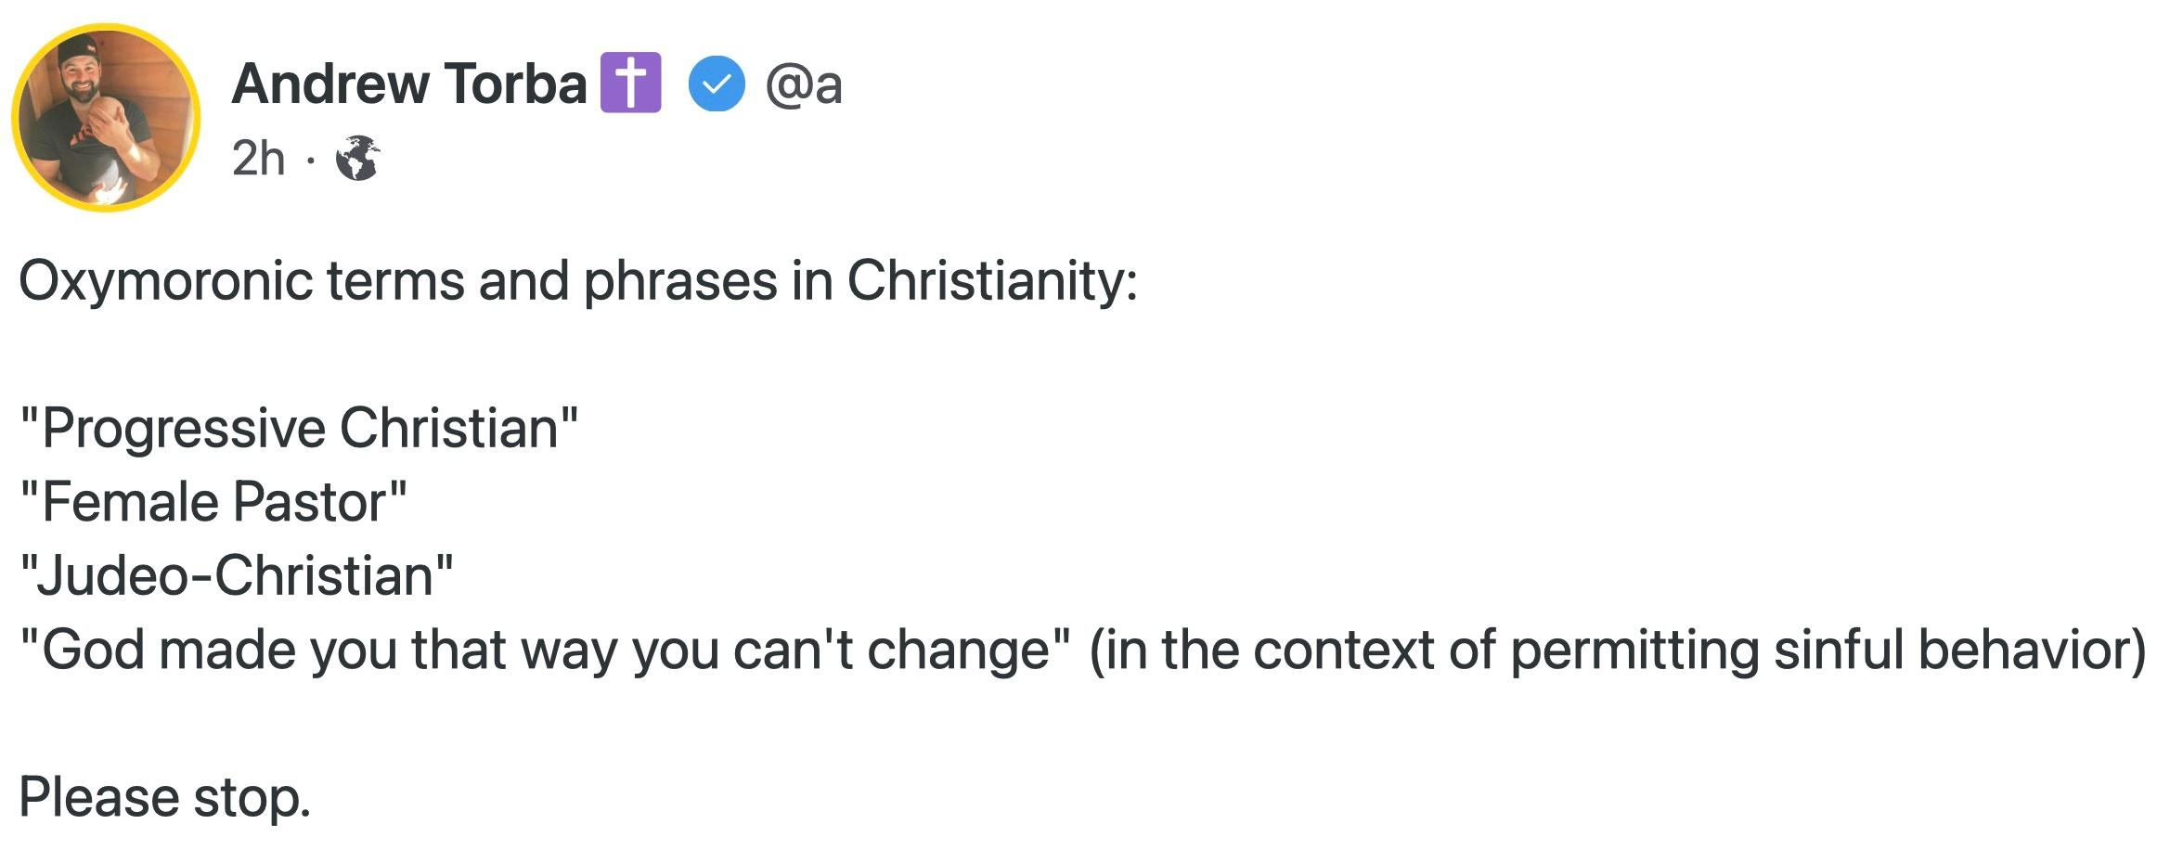Click the phrase "in the context of"
This screenshot has height=850, width=2157.
click(1299, 650)
